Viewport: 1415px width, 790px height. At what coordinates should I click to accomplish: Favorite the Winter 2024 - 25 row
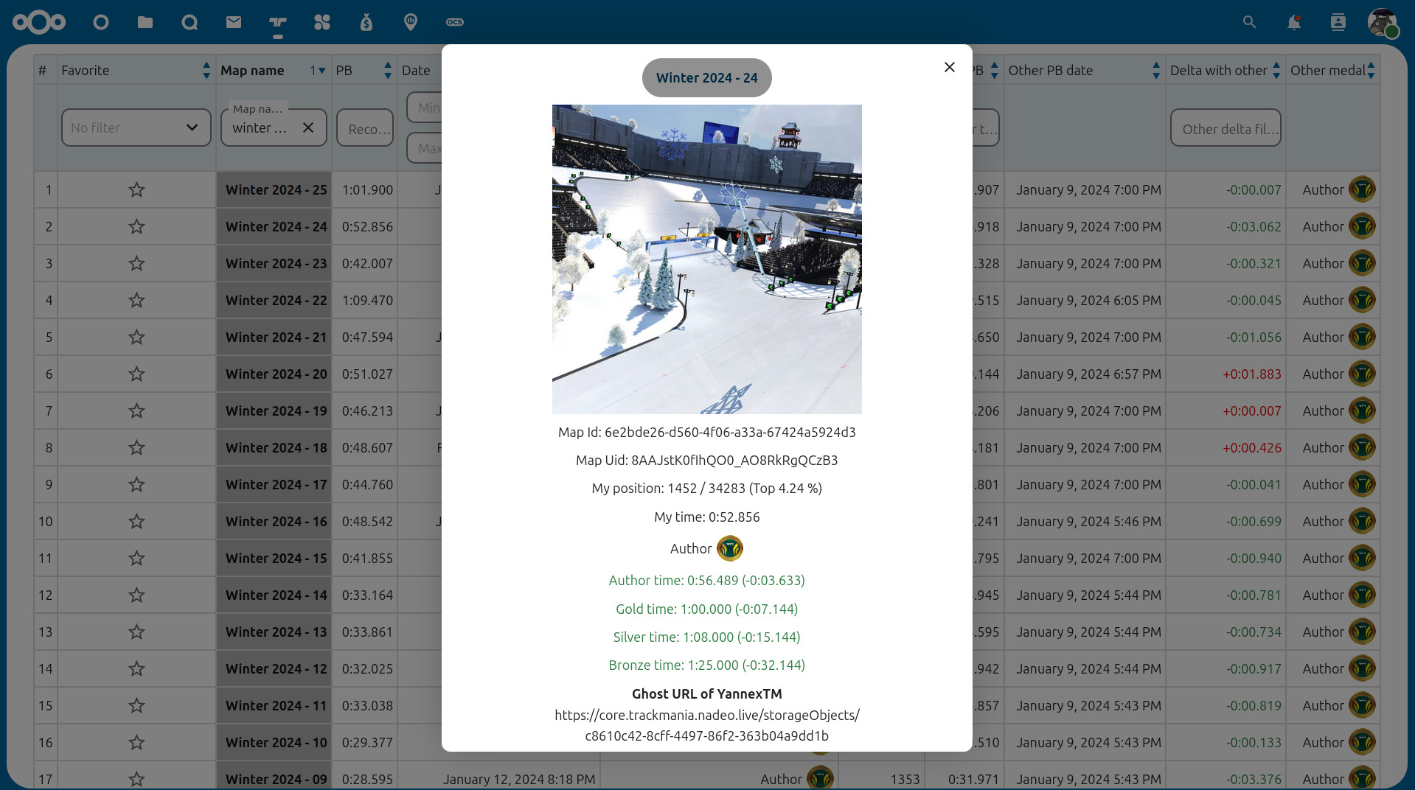(x=136, y=190)
